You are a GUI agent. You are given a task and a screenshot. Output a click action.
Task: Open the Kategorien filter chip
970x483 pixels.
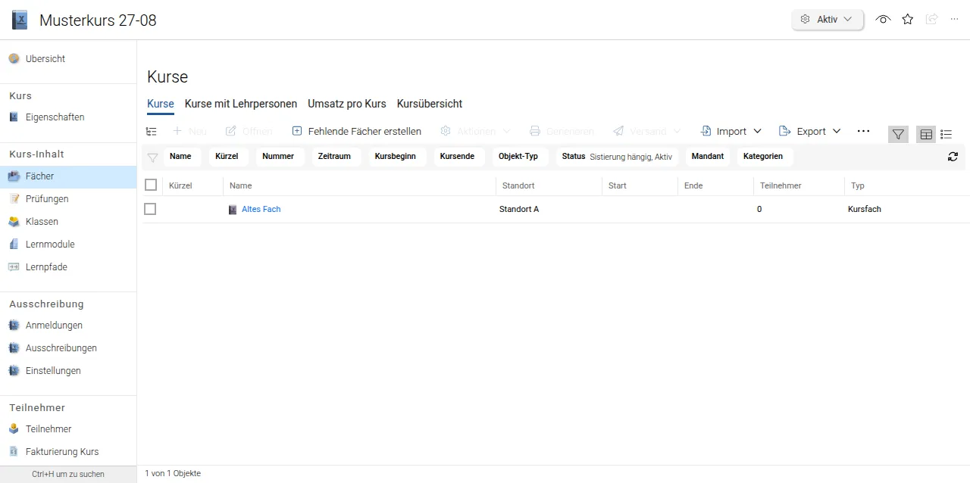click(763, 157)
